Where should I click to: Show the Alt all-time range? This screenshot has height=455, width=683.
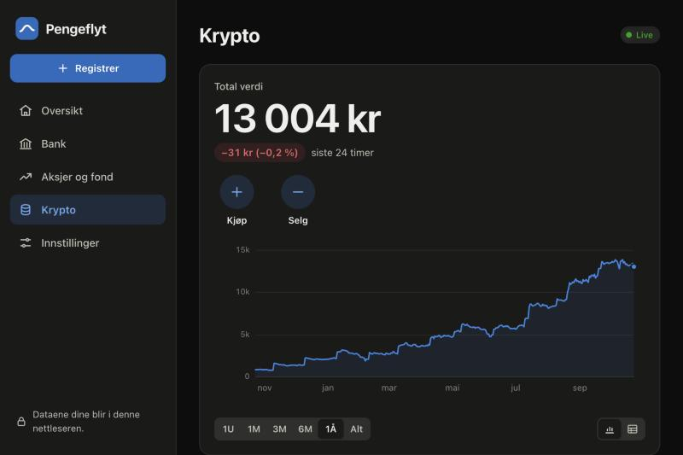pos(357,429)
